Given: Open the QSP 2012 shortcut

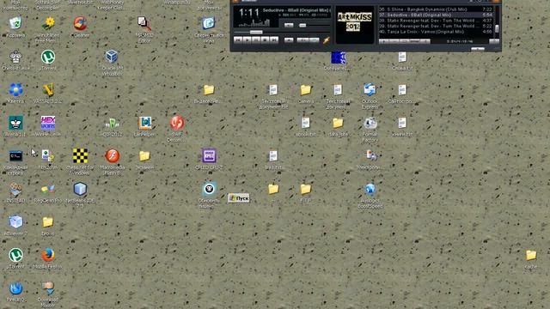Looking at the screenshot, I should [112, 123].
